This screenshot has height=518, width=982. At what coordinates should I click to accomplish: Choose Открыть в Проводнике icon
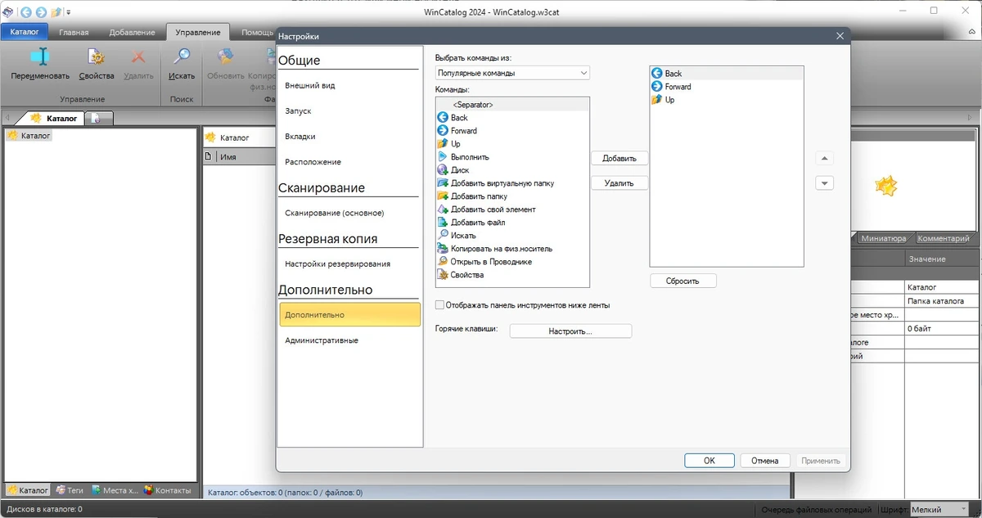click(x=443, y=262)
